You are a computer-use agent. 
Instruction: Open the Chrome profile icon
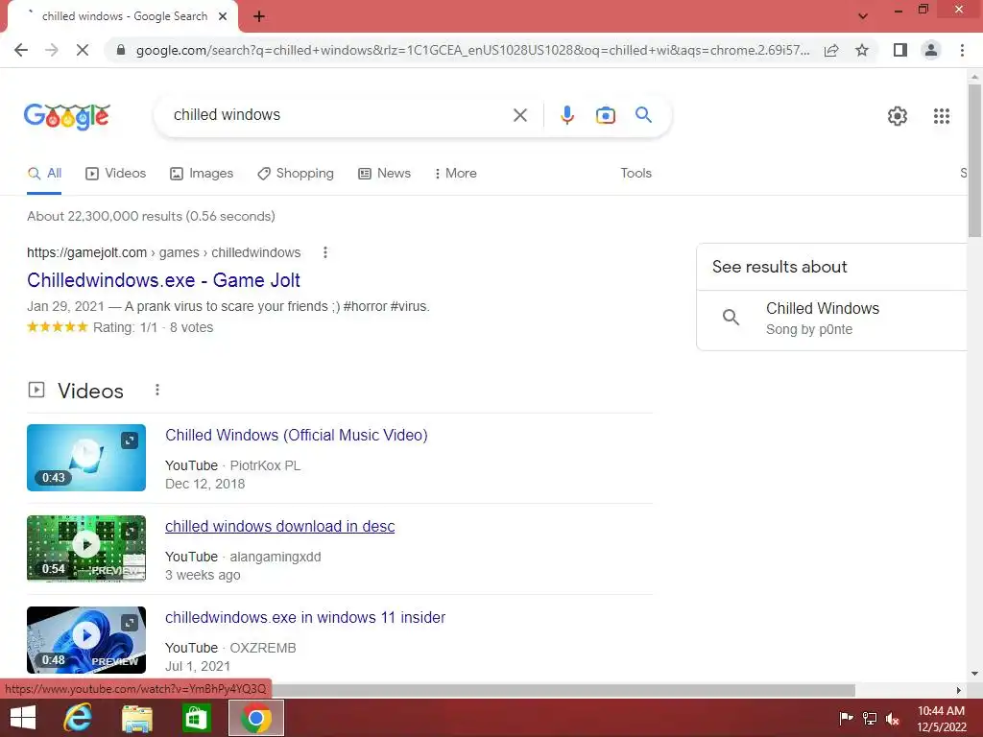click(931, 50)
